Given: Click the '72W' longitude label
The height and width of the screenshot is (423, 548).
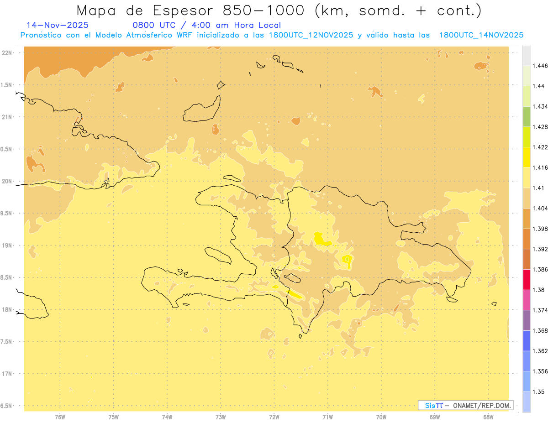Looking at the screenshot, I should [274, 417].
